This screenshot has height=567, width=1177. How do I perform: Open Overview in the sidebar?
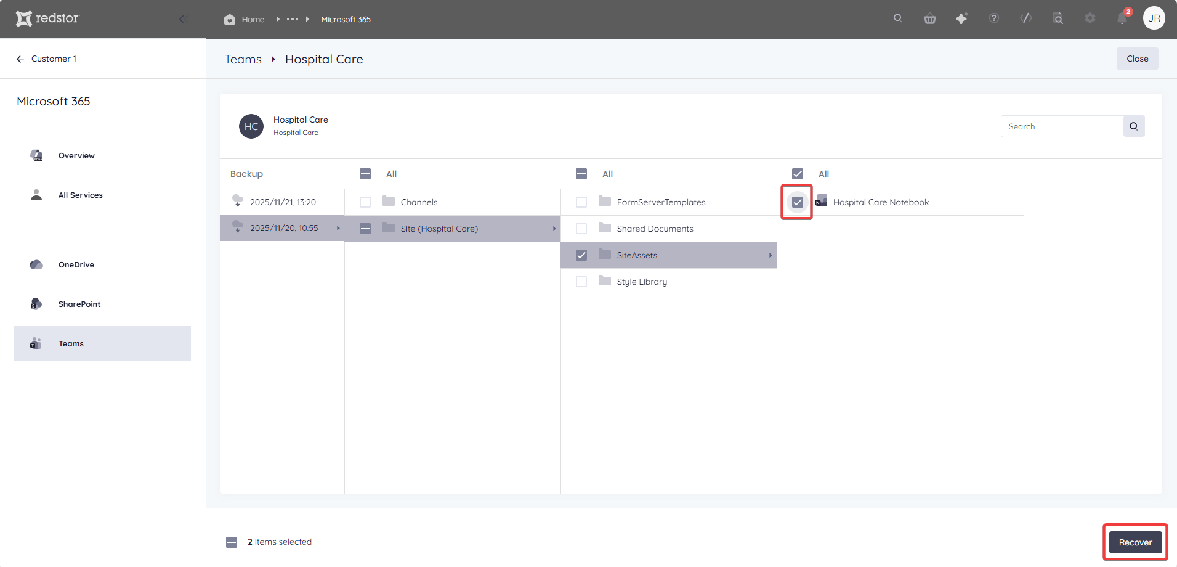click(76, 156)
